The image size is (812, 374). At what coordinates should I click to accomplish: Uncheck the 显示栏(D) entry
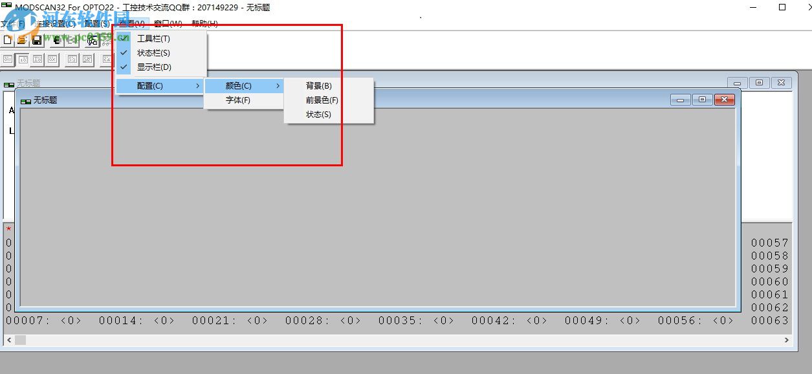coord(153,67)
